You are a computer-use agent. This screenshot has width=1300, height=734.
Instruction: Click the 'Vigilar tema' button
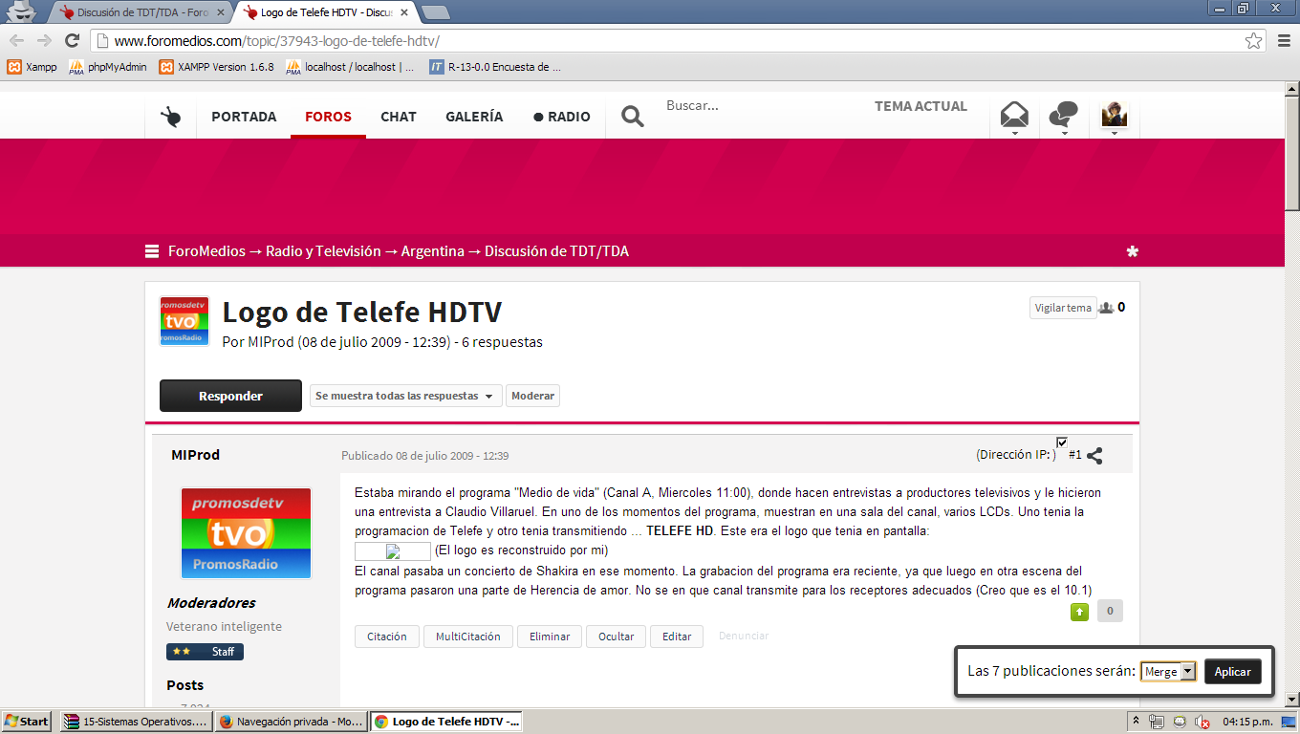coord(1062,308)
